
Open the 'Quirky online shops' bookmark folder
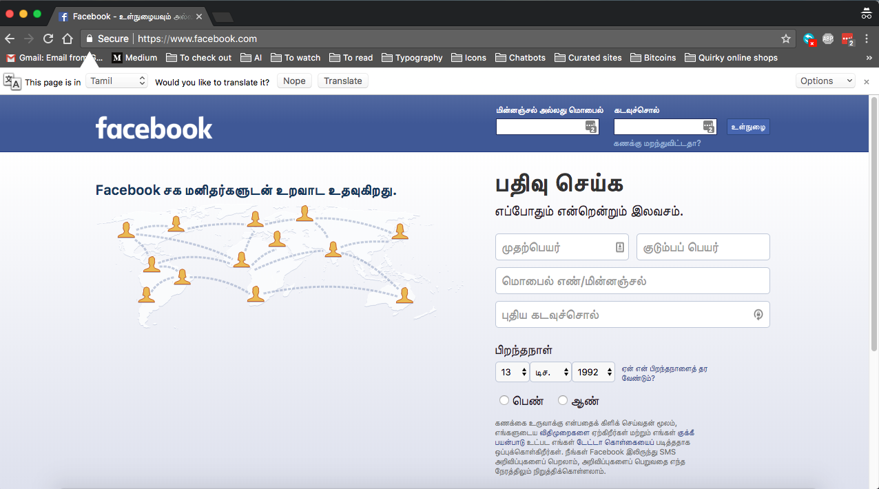[731, 58]
